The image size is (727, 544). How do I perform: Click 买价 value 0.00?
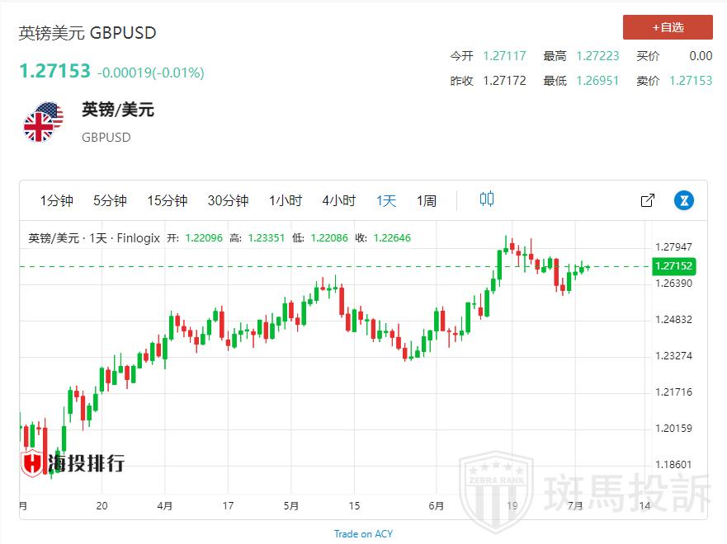click(x=701, y=56)
